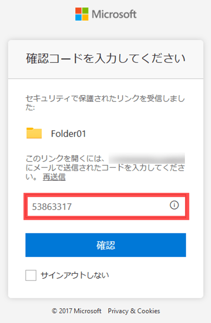Screen dimensions: 211x323
Task: Click the サインアウトしない label text
Action: [x=75, y=275]
